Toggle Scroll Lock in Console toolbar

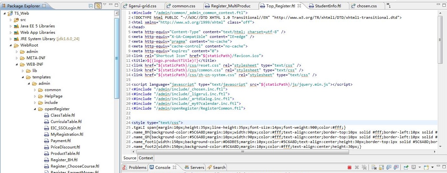pyautogui.click(x=381, y=167)
